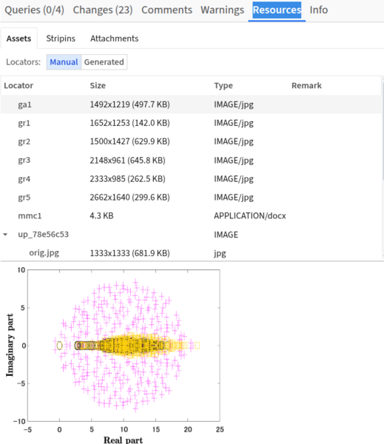Click the eigenvalue plot preview image
Viewport: 384px width, 444px height.
point(115,353)
